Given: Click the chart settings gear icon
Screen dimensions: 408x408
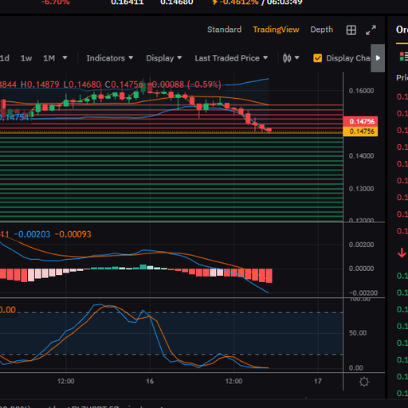Looking at the screenshot, I should [x=364, y=382].
